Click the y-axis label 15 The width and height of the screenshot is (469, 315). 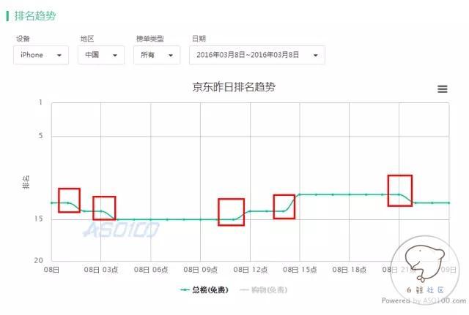(39, 219)
